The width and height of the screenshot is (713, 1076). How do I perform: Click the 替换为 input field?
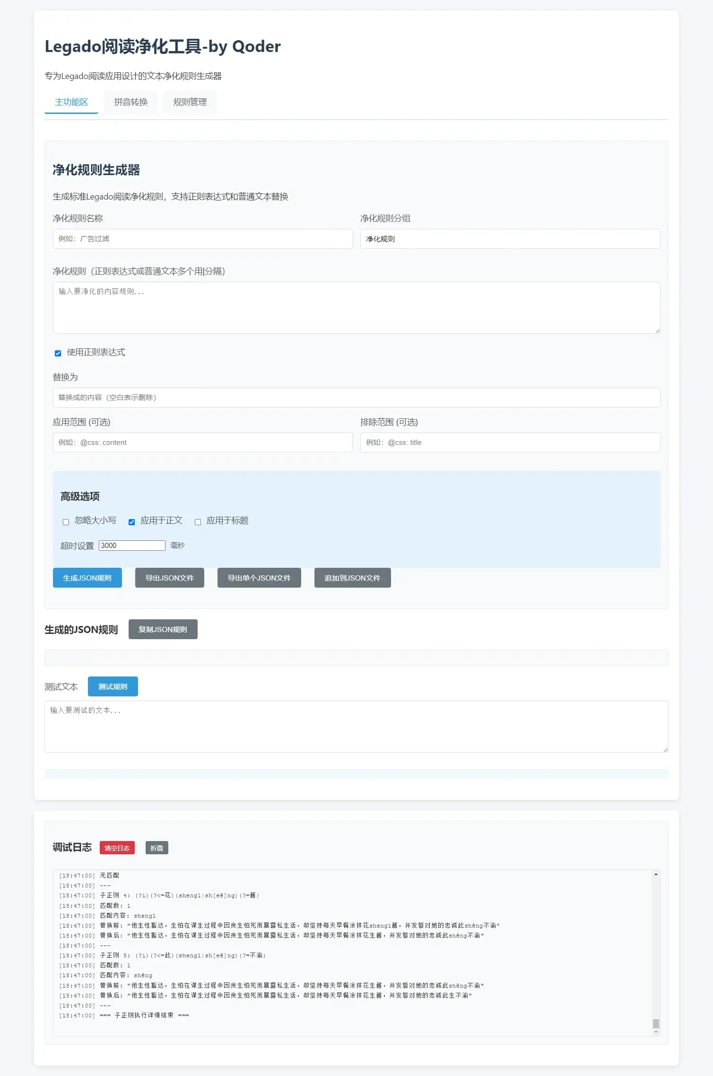tap(356, 398)
